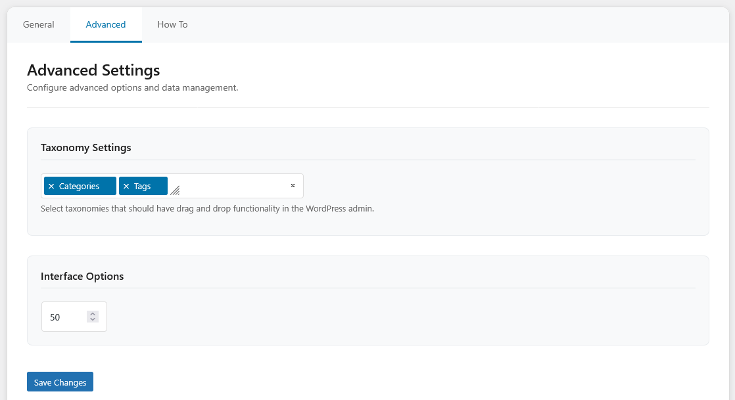The image size is (735, 400).
Task: Open the How To tab
Action: [x=172, y=25]
